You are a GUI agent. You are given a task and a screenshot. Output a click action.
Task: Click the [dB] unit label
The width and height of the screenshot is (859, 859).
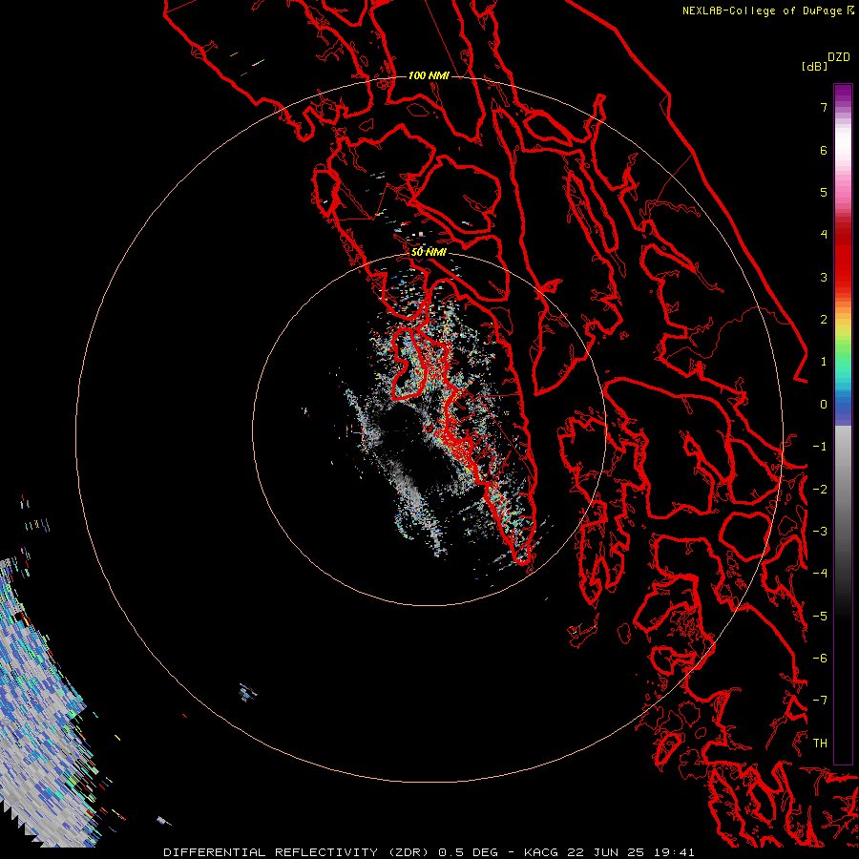click(x=814, y=67)
